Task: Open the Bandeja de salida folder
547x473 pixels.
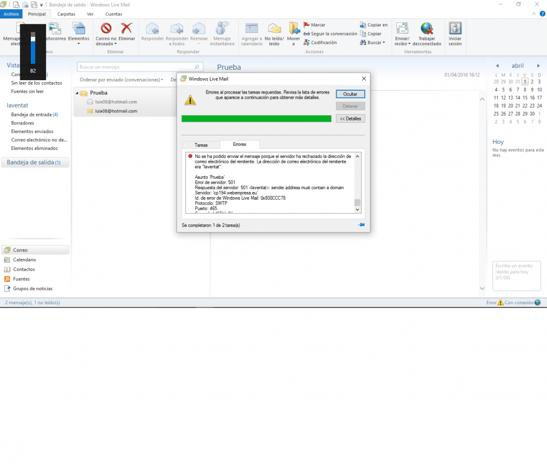Action: [35, 162]
